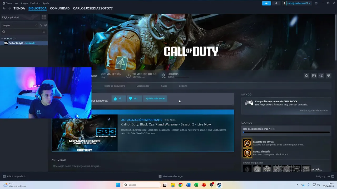The height and width of the screenshot is (189, 337).
Task: Show recent games clock filter
Action: [41, 25]
